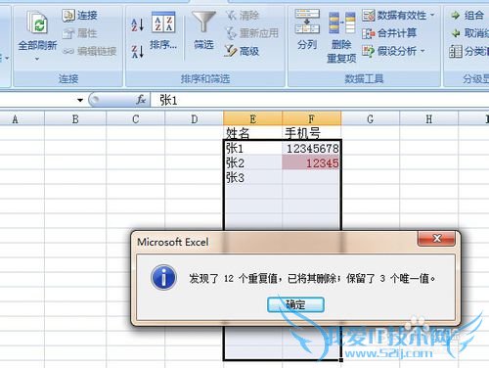Open Data Validation (数据有效性)
This screenshot has width=489, height=368.
(x=394, y=15)
